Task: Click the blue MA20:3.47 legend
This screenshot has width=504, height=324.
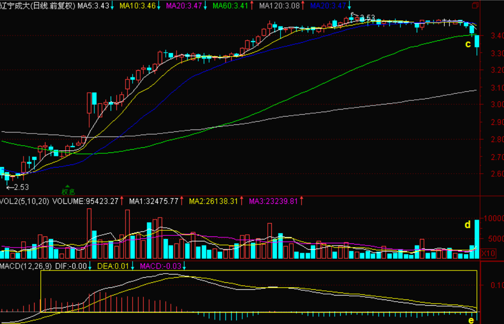Action: tap(328, 6)
